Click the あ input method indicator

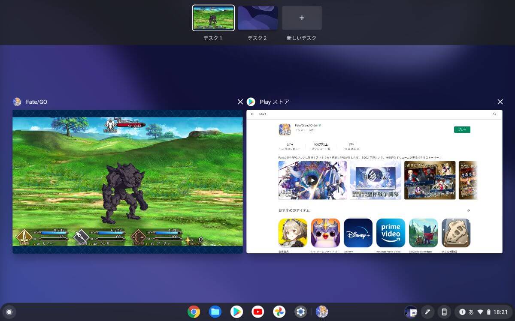(x=471, y=312)
